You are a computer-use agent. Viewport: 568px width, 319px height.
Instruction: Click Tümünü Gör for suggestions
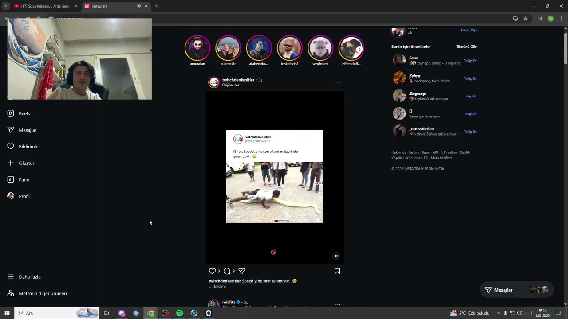[x=466, y=47]
